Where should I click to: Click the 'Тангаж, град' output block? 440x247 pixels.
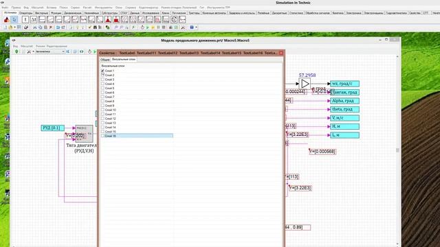coord(344,92)
